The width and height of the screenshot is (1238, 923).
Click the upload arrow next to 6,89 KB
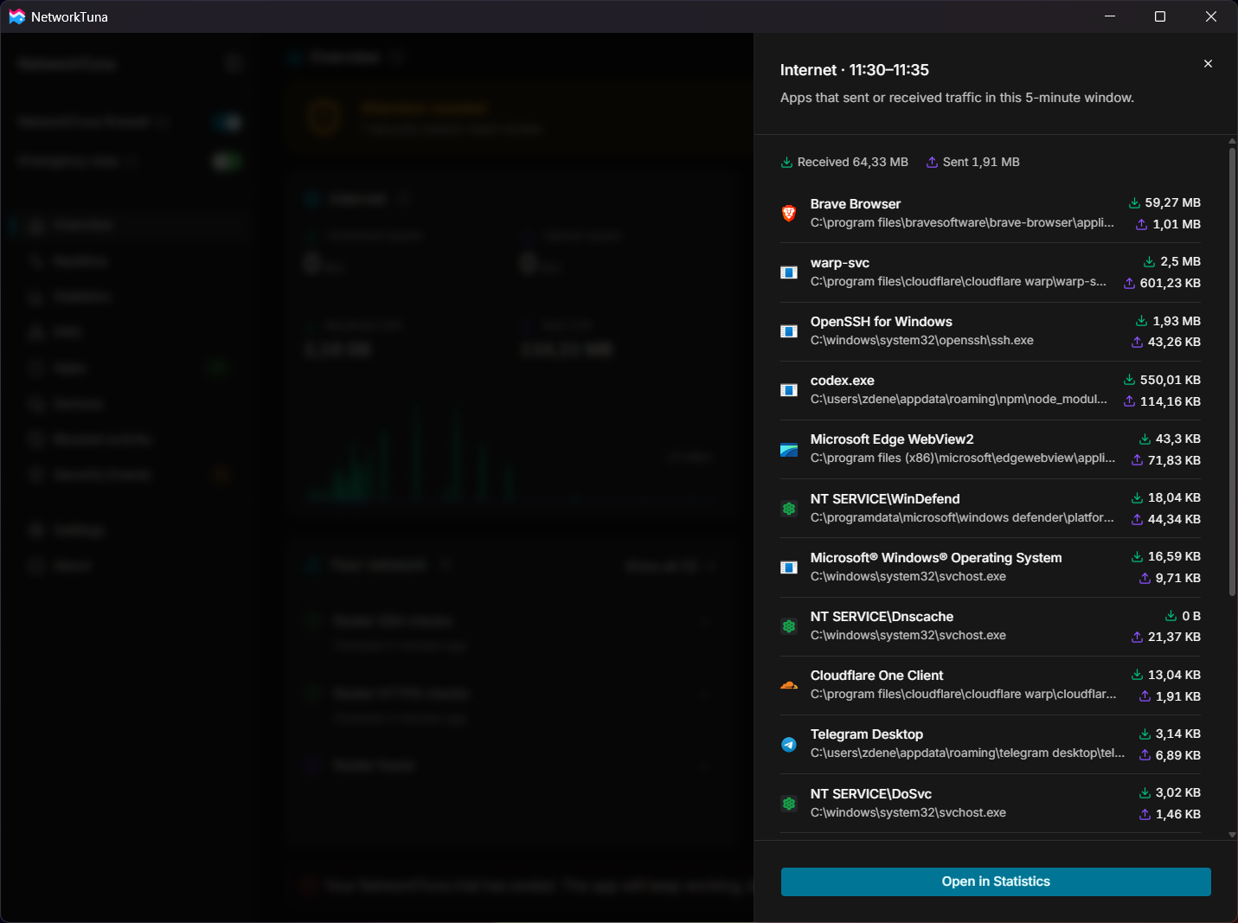pos(1145,755)
